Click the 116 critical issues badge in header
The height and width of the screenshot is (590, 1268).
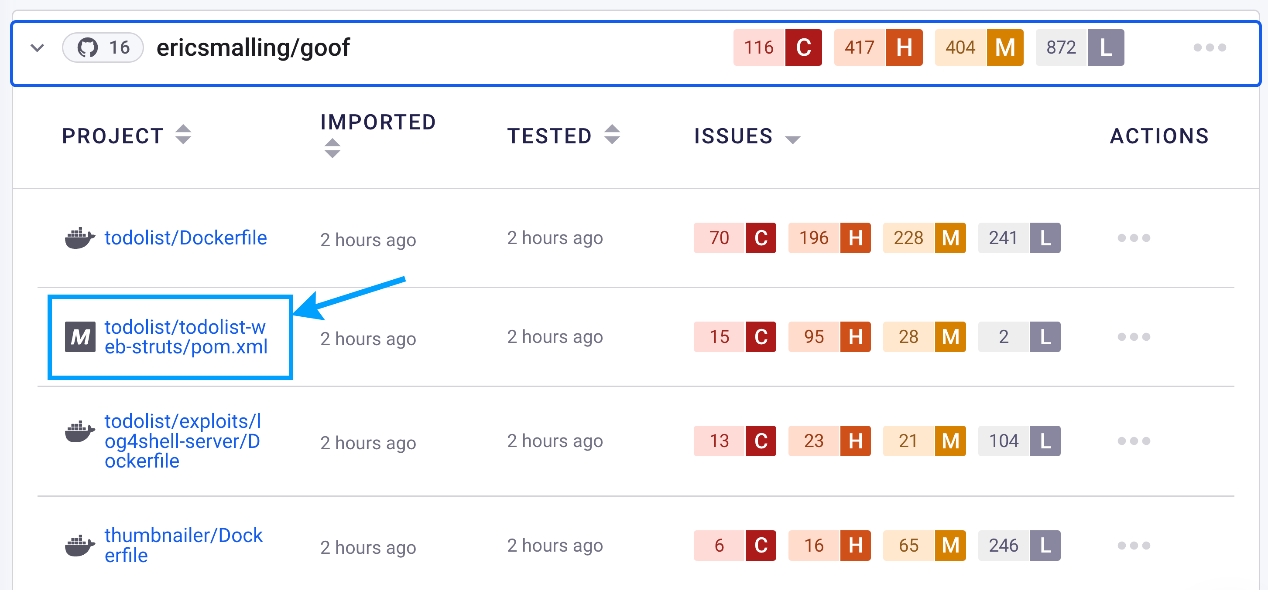(777, 47)
